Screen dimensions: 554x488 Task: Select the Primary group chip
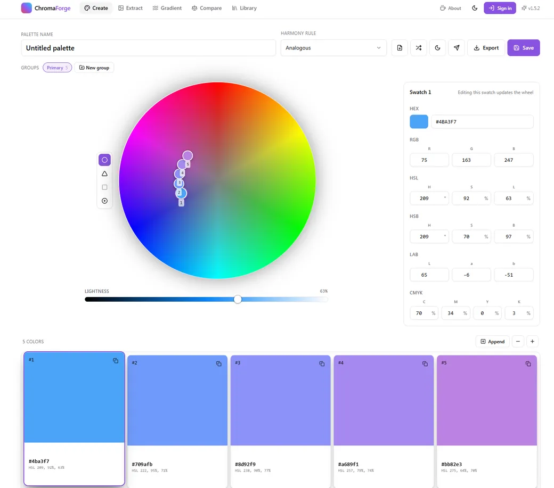click(57, 68)
